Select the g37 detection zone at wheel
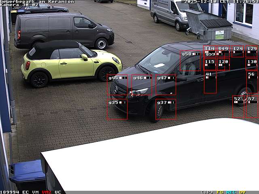 tap(166, 109)
